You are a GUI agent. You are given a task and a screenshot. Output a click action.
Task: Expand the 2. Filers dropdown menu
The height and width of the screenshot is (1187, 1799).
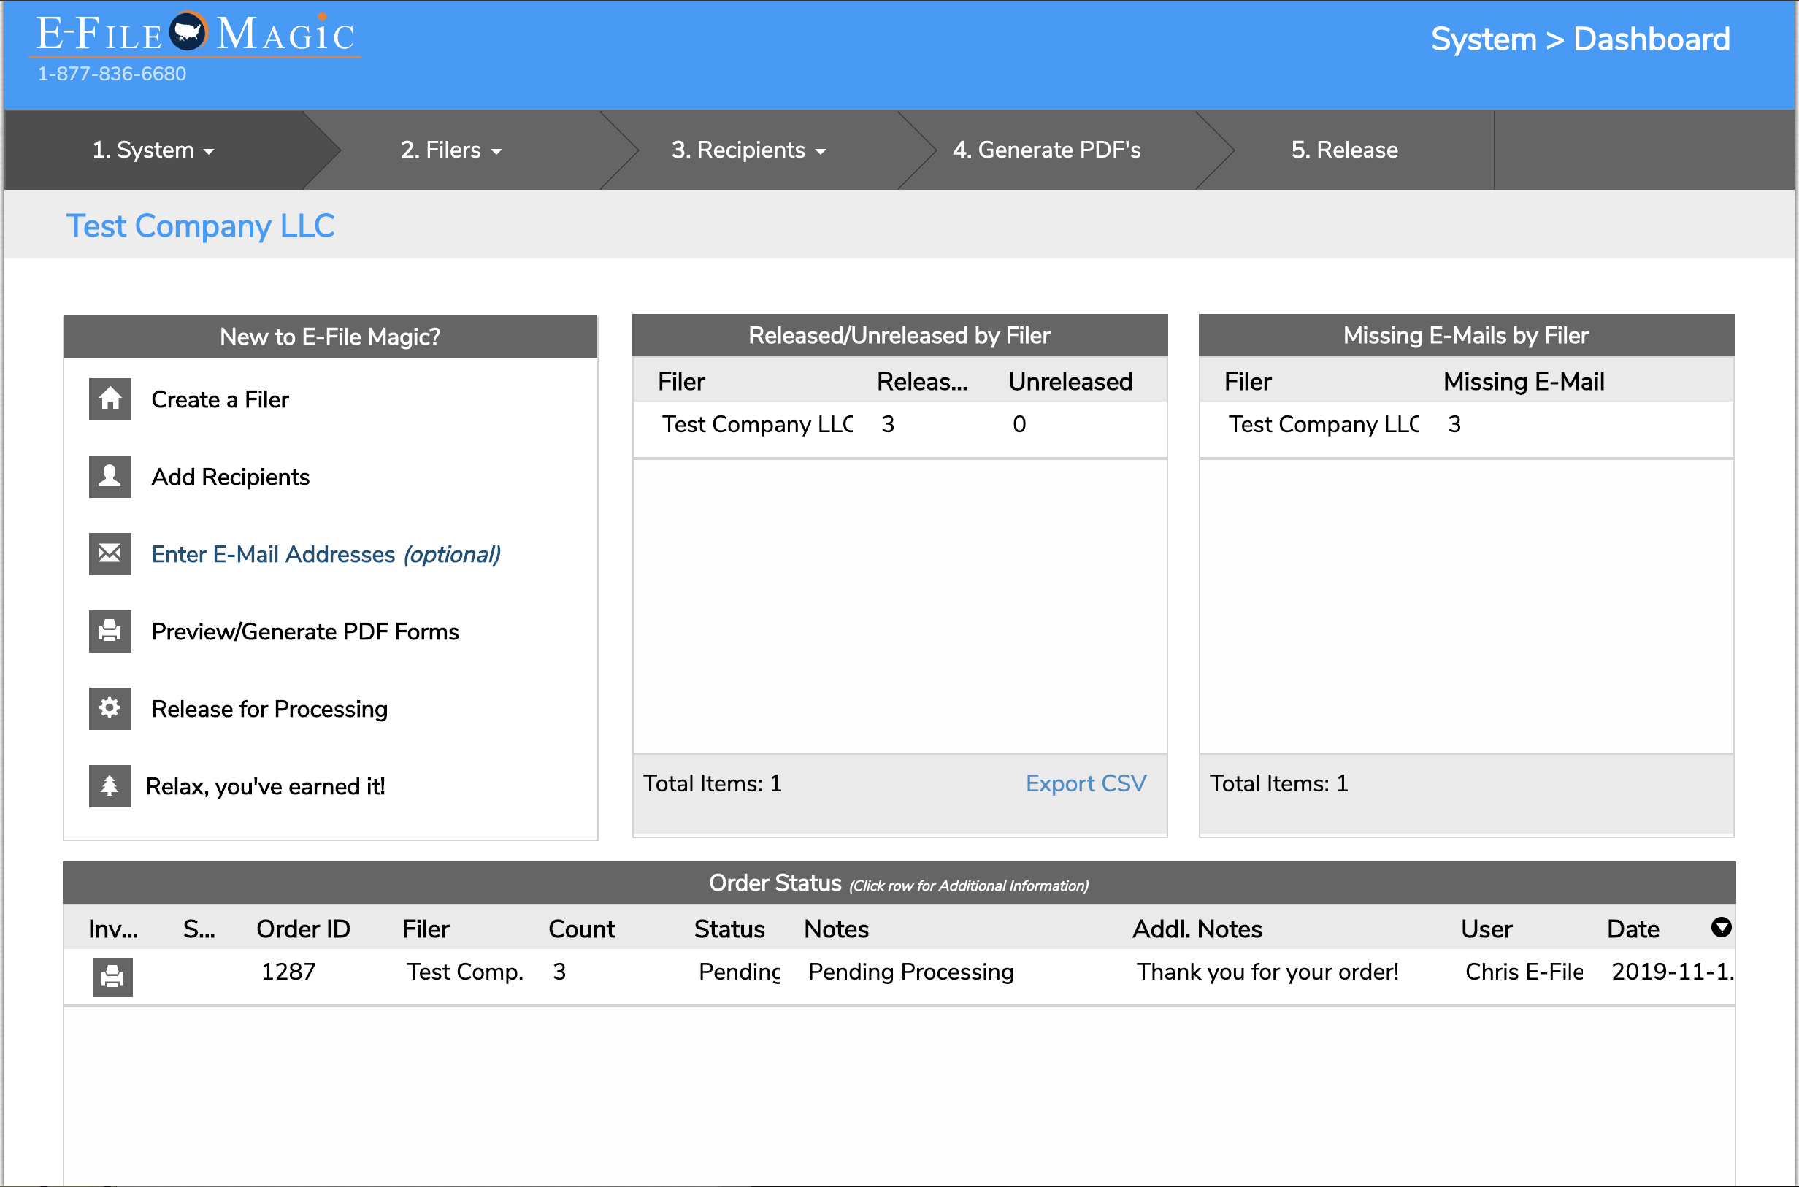[x=451, y=150]
